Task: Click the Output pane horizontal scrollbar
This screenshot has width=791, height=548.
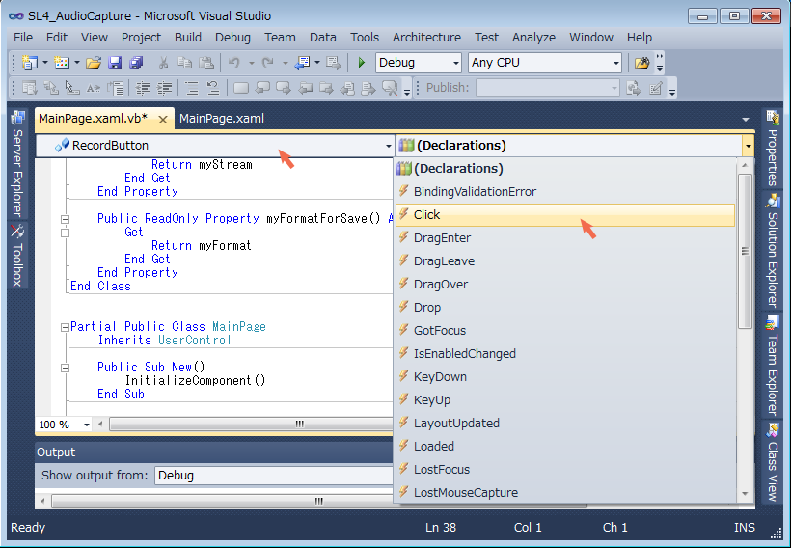Action: [x=319, y=501]
